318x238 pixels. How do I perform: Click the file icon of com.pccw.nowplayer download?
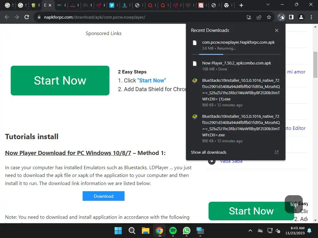[195, 43]
